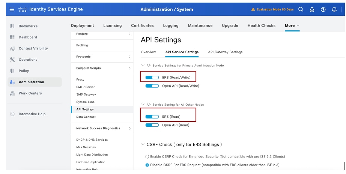Select Endpoint Replication item
Screen dimensions: 346x174
click(91, 162)
